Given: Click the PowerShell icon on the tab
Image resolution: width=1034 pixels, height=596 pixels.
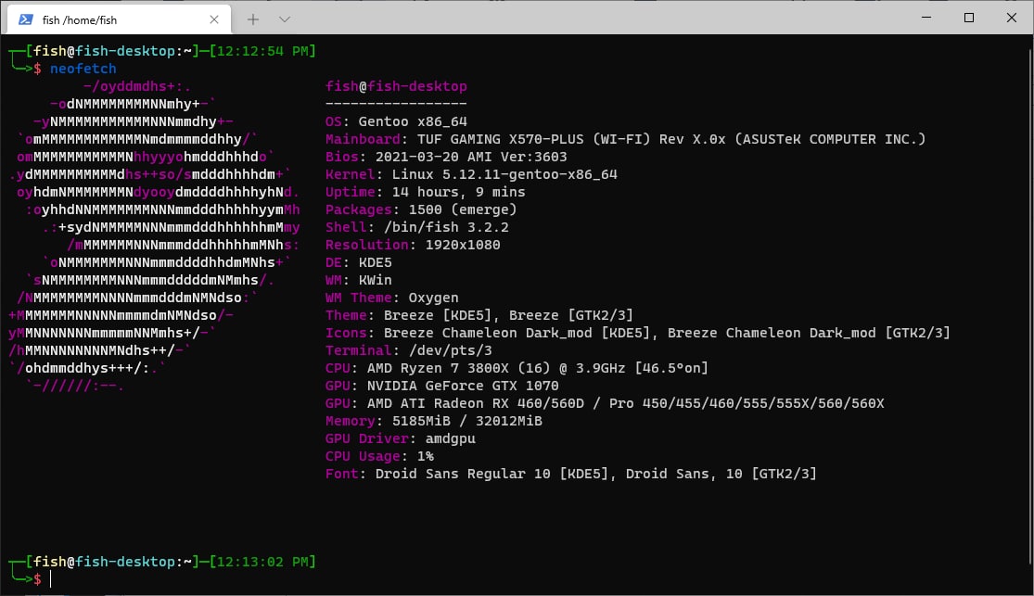Looking at the screenshot, I should click(x=26, y=19).
